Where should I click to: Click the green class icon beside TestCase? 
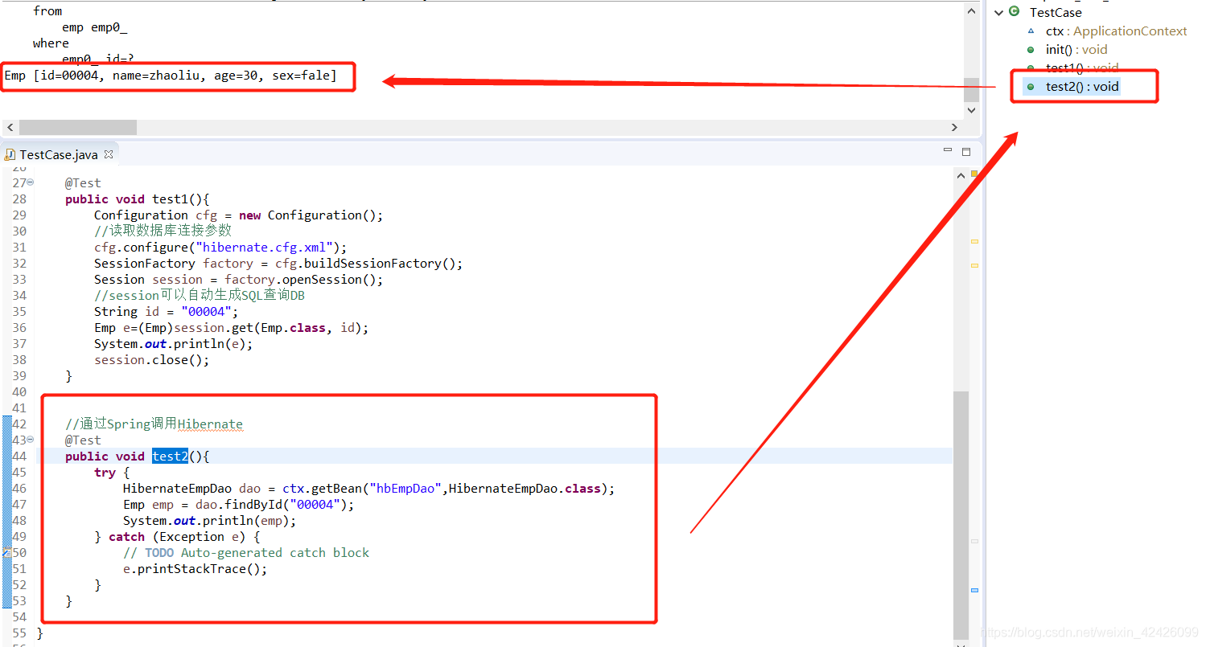tap(1015, 12)
